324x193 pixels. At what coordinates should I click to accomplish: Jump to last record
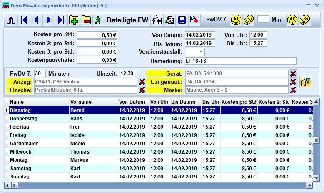61,20
